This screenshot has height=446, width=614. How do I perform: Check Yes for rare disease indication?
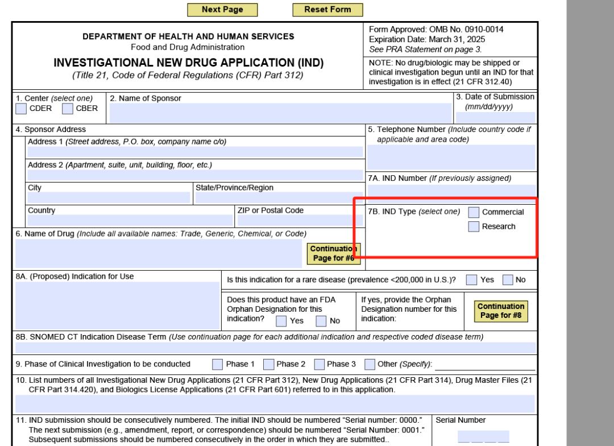click(471, 280)
